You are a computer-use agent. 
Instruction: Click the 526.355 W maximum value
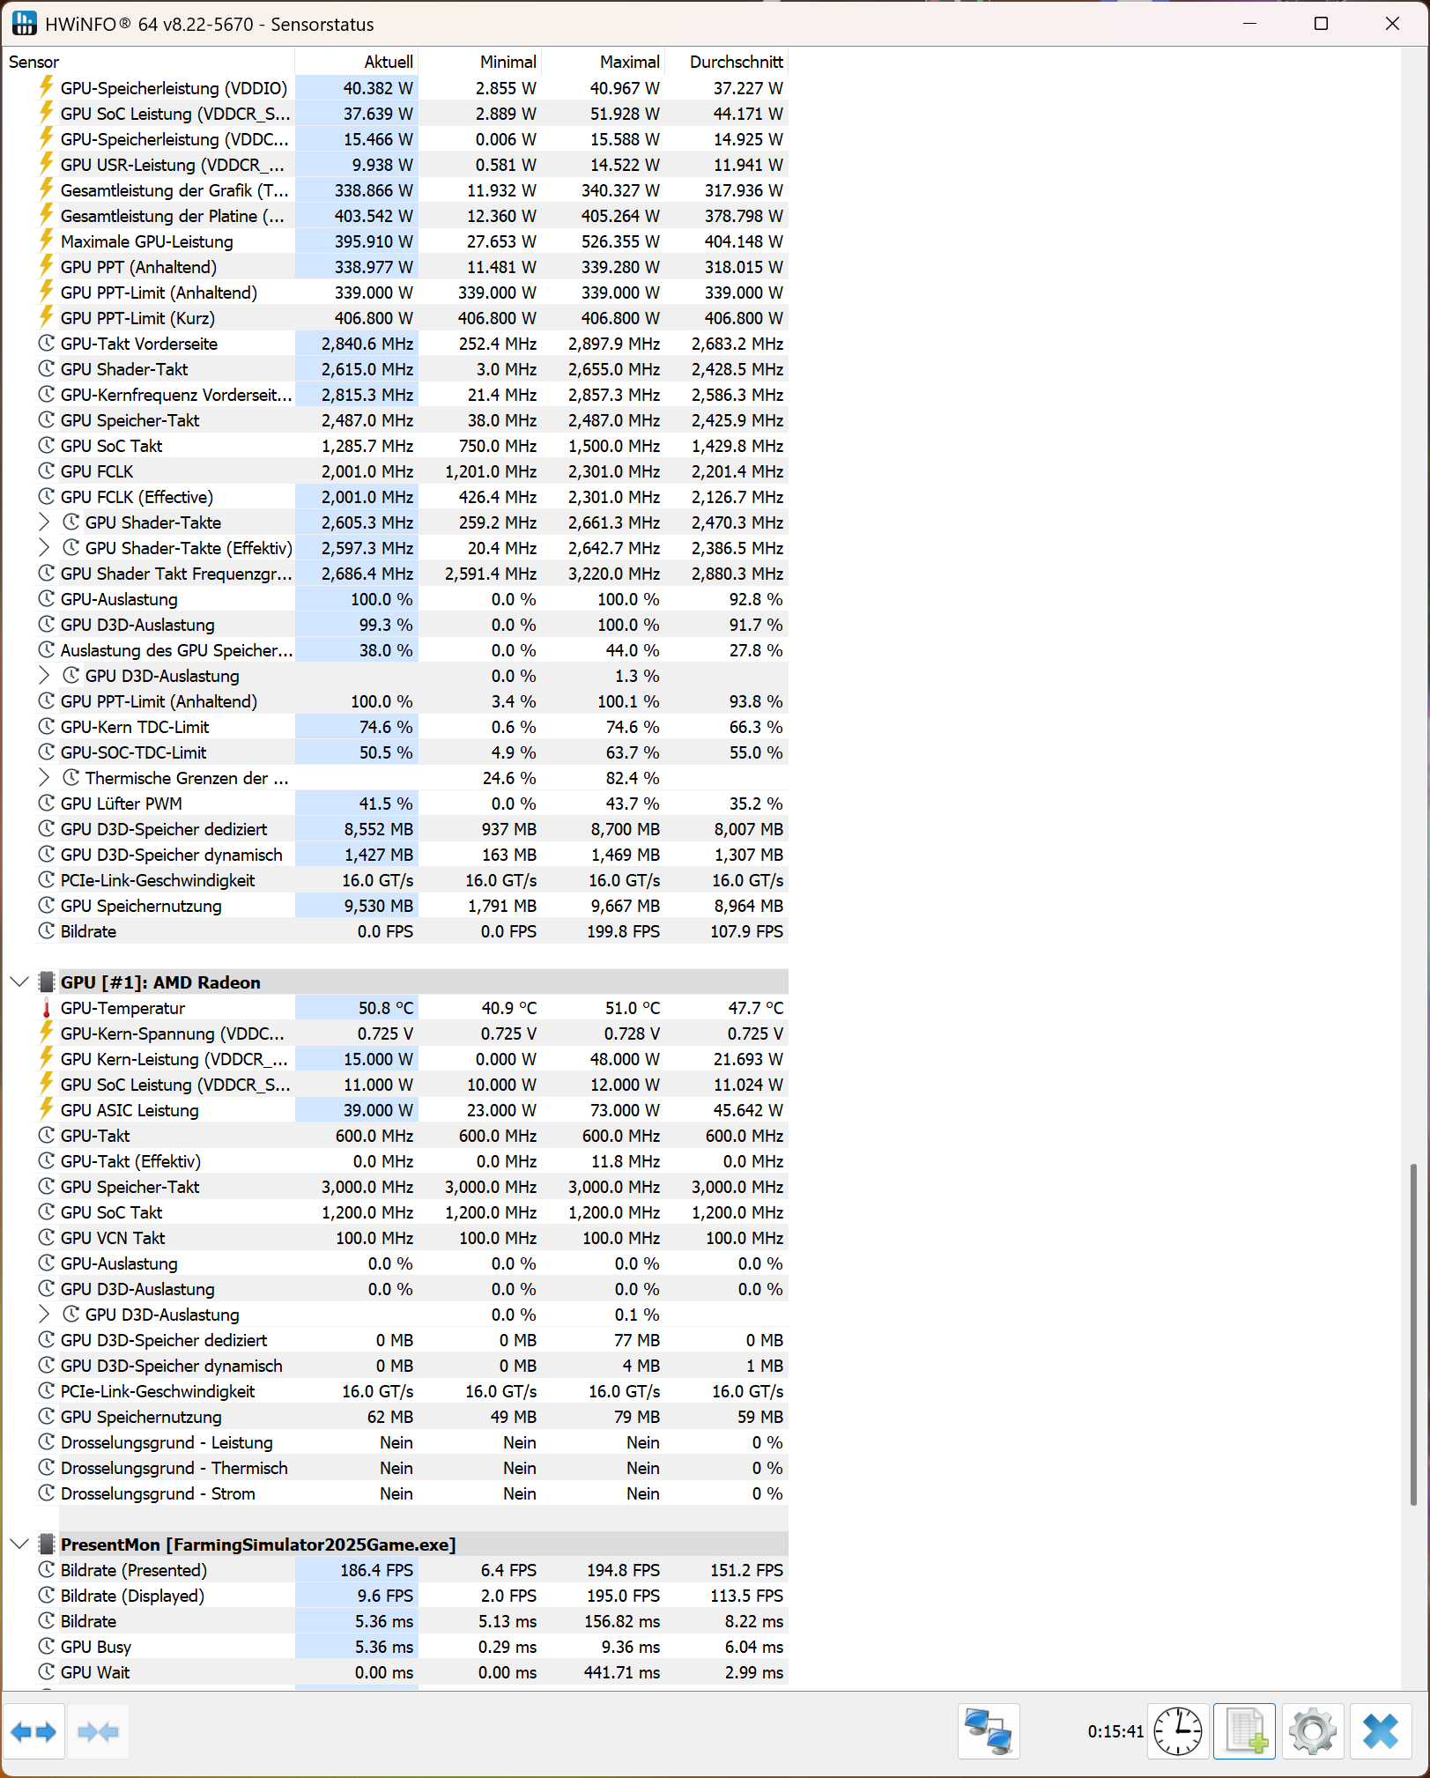(620, 241)
